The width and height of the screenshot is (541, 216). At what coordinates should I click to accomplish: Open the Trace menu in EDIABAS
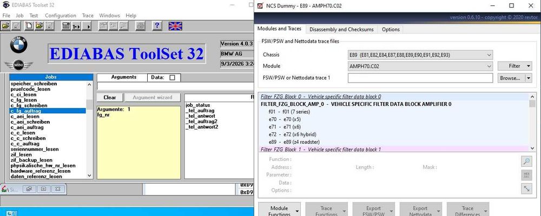[88, 16]
